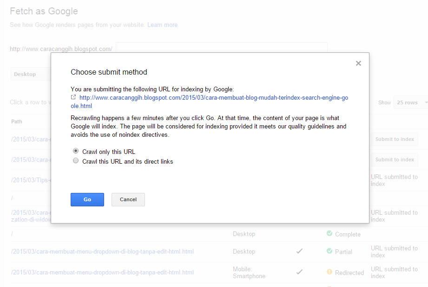The image size is (428, 287).
Task: Open the Desktop cara-membuat-menu-dropdown path link
Action: [x=101, y=251]
